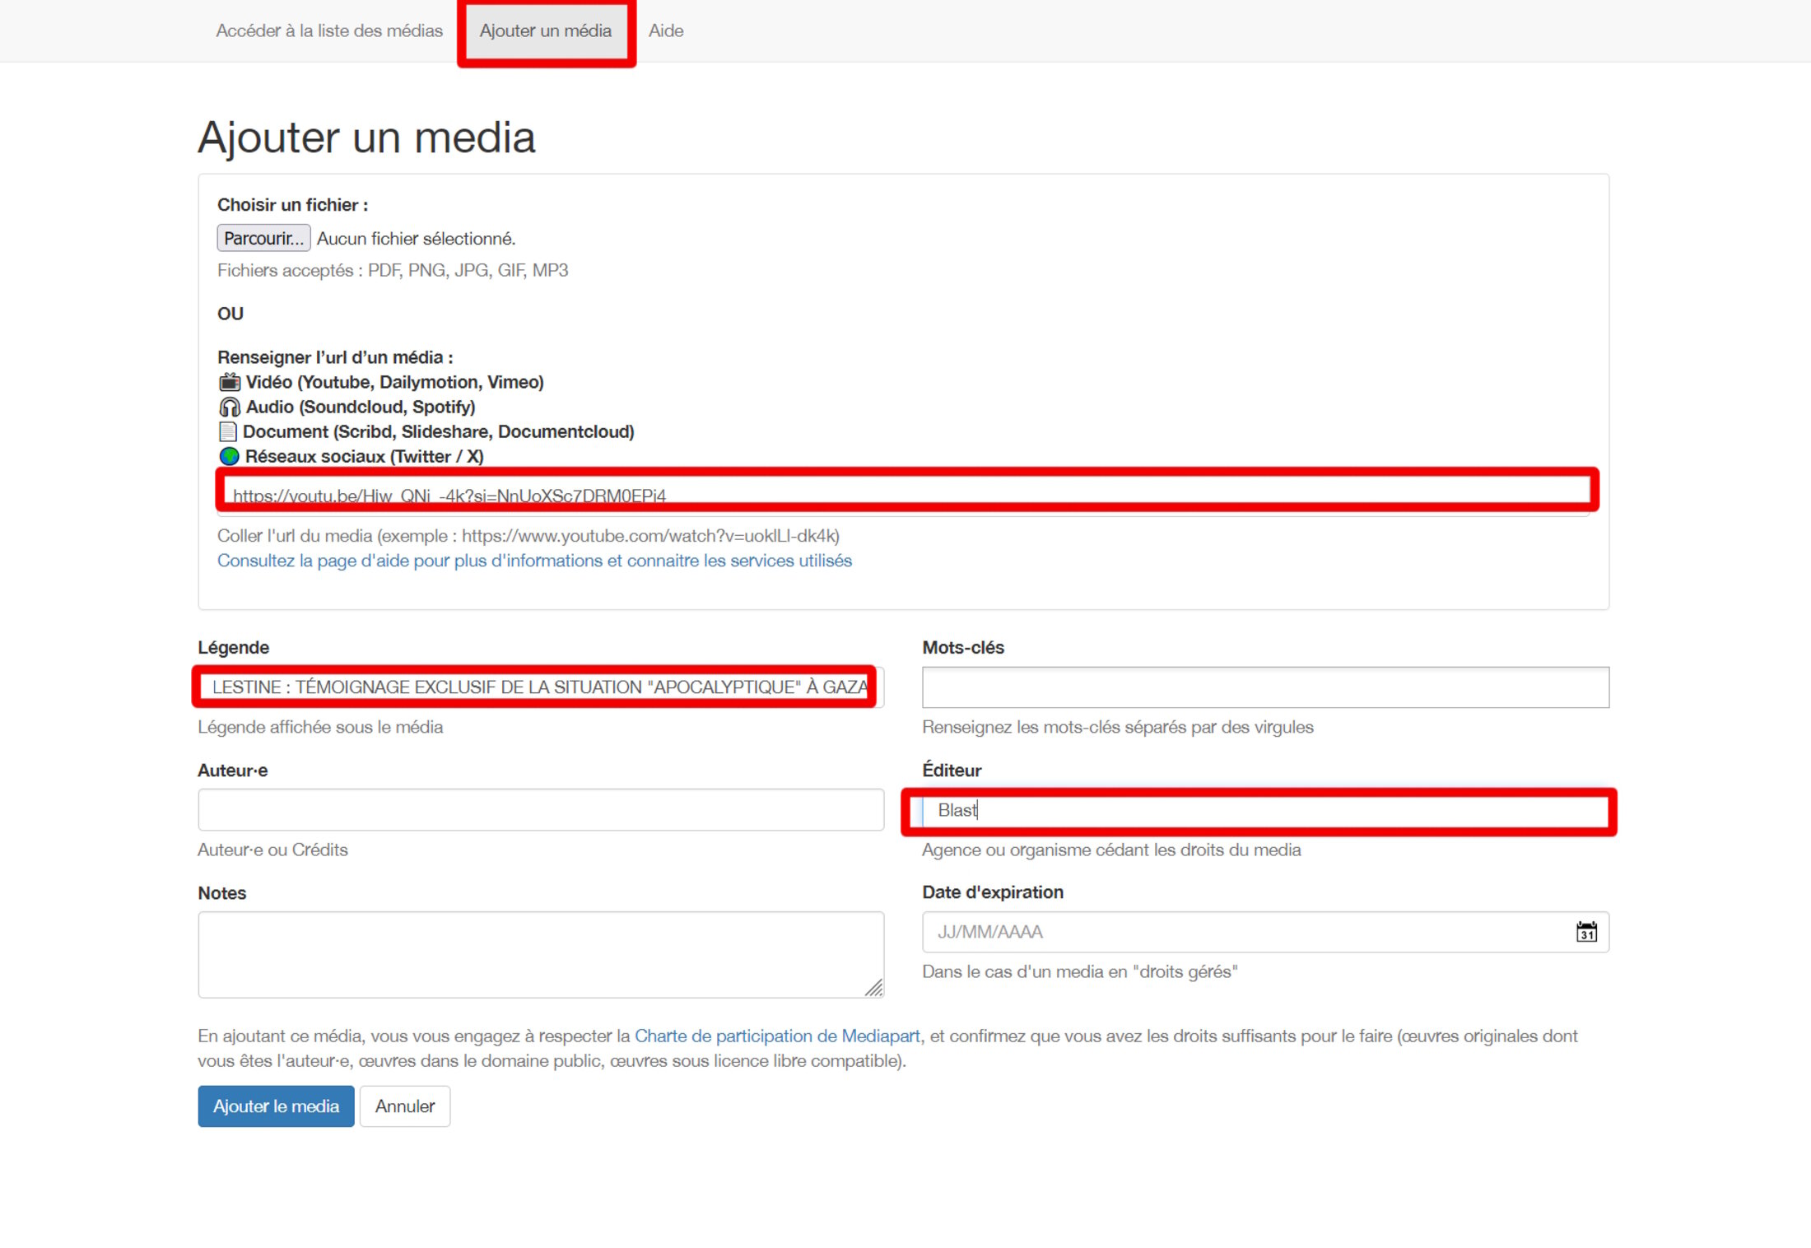Focus the media URL input field
Image resolution: width=1811 pixels, height=1248 pixels.
tap(903, 495)
